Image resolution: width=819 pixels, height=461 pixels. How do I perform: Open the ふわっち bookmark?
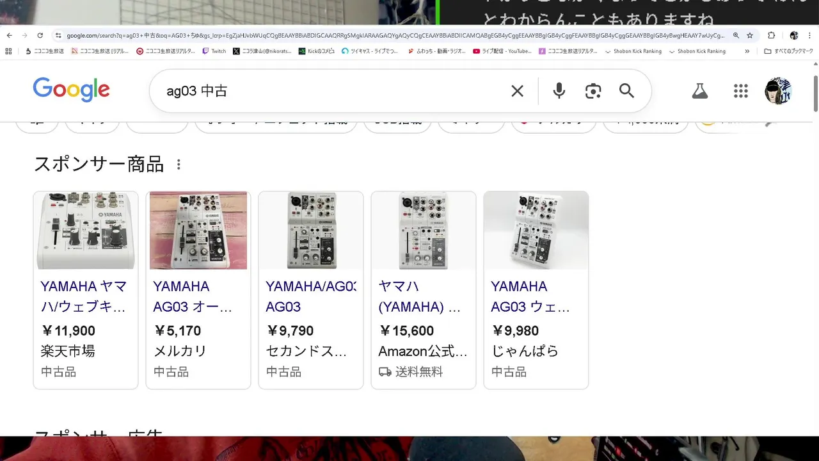click(437, 51)
